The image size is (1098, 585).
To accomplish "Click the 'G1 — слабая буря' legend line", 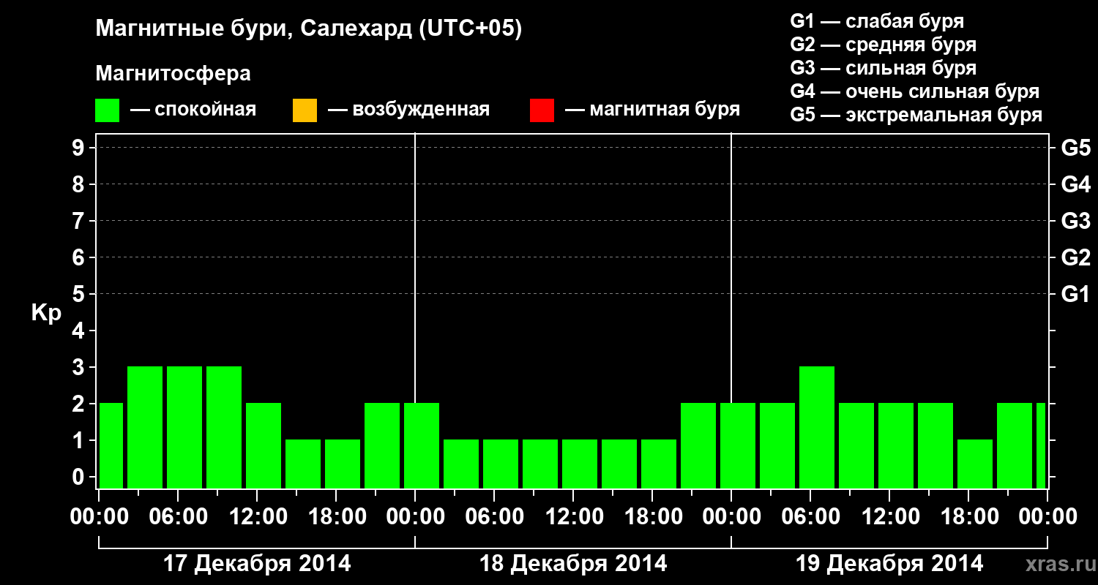I will click(x=877, y=21).
